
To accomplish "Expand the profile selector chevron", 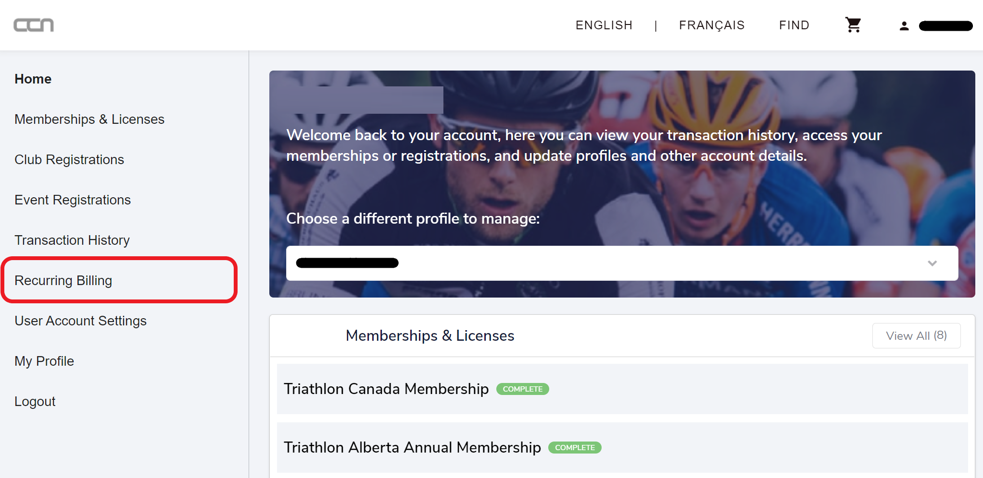I will click(x=932, y=263).
